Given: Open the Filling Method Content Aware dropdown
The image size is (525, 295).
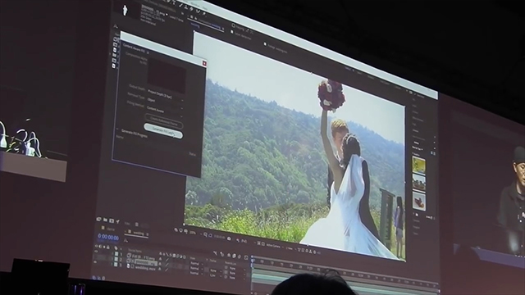Looking at the screenshot, I should click(165, 111).
